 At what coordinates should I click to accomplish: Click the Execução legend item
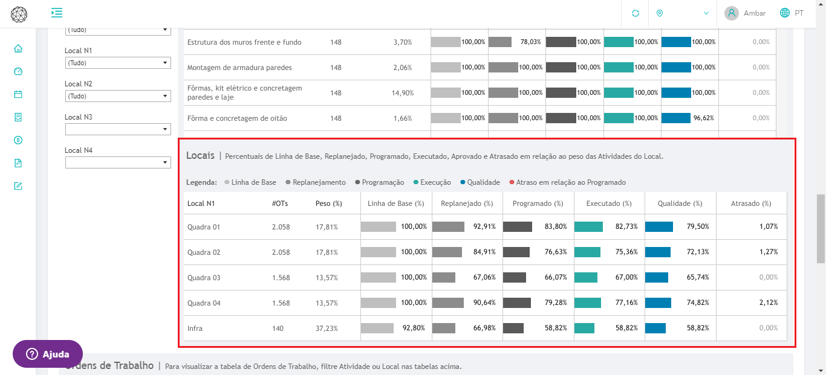click(432, 182)
